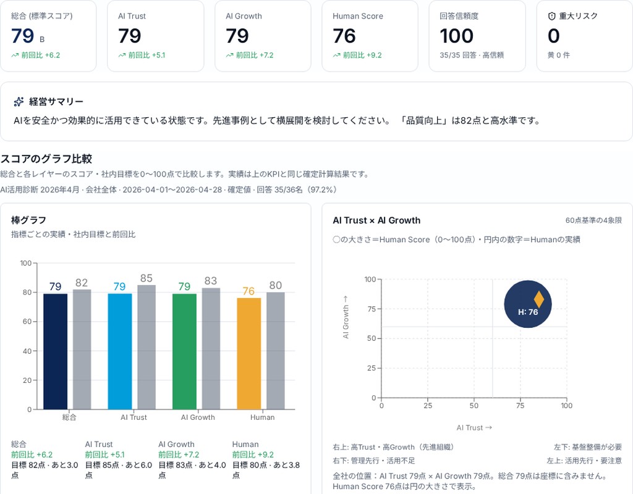The height and width of the screenshot is (494, 633).
Task: Click the AI Growth label on the bar chart axis
Action: coord(198,417)
